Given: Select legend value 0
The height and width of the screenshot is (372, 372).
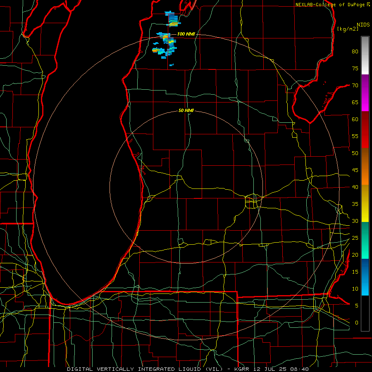Looking at the screenshot, I should pyautogui.click(x=357, y=323).
